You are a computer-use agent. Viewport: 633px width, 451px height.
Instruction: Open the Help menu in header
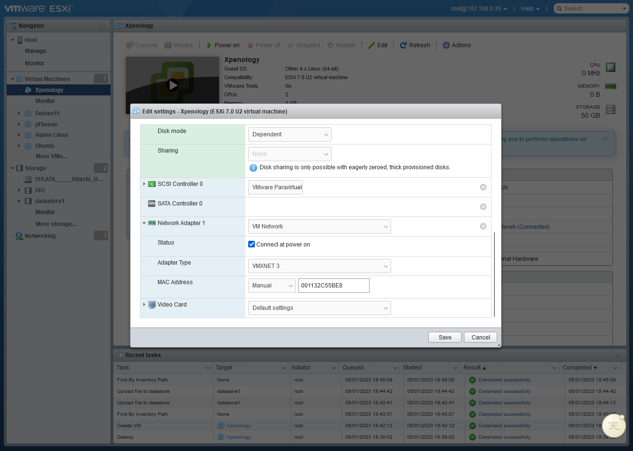[x=530, y=9]
